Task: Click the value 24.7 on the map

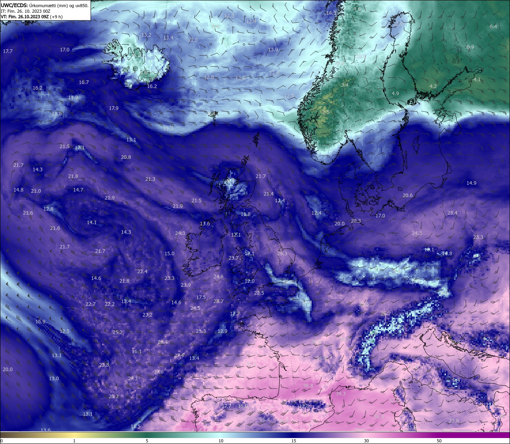Action: pos(218,301)
